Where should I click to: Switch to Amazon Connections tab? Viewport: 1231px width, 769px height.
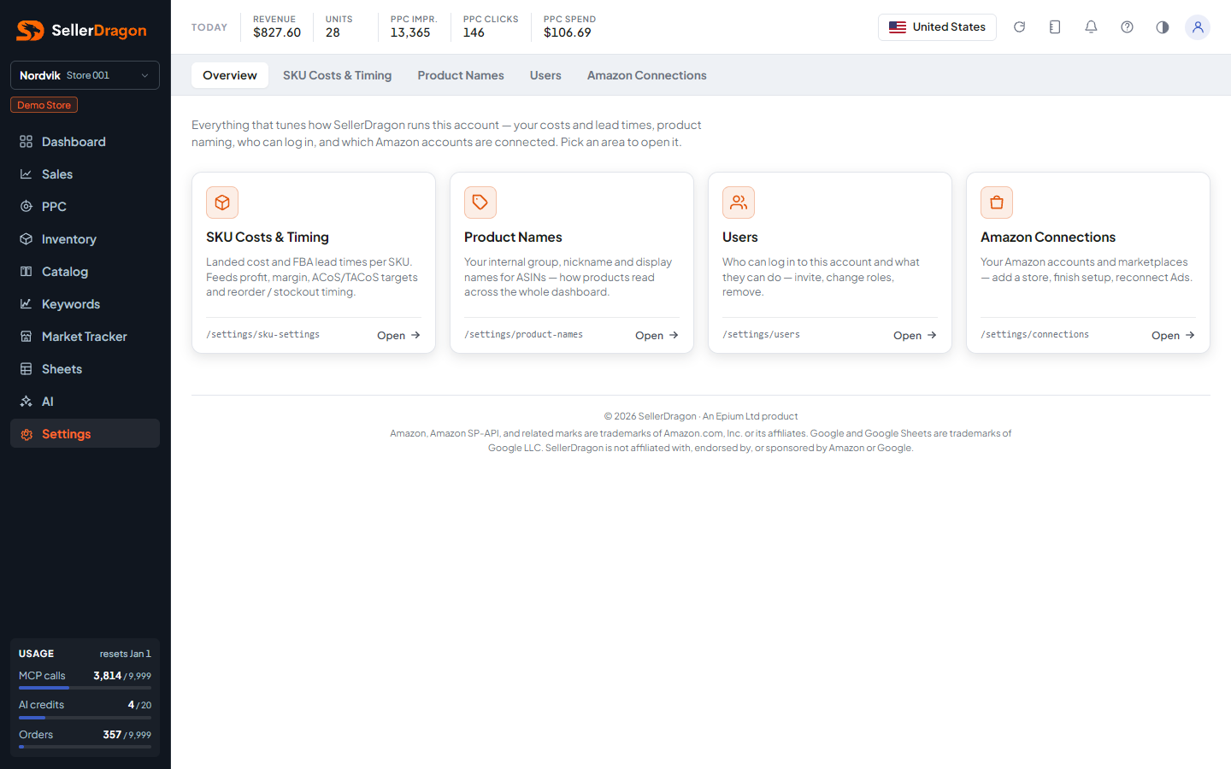pyautogui.click(x=647, y=75)
